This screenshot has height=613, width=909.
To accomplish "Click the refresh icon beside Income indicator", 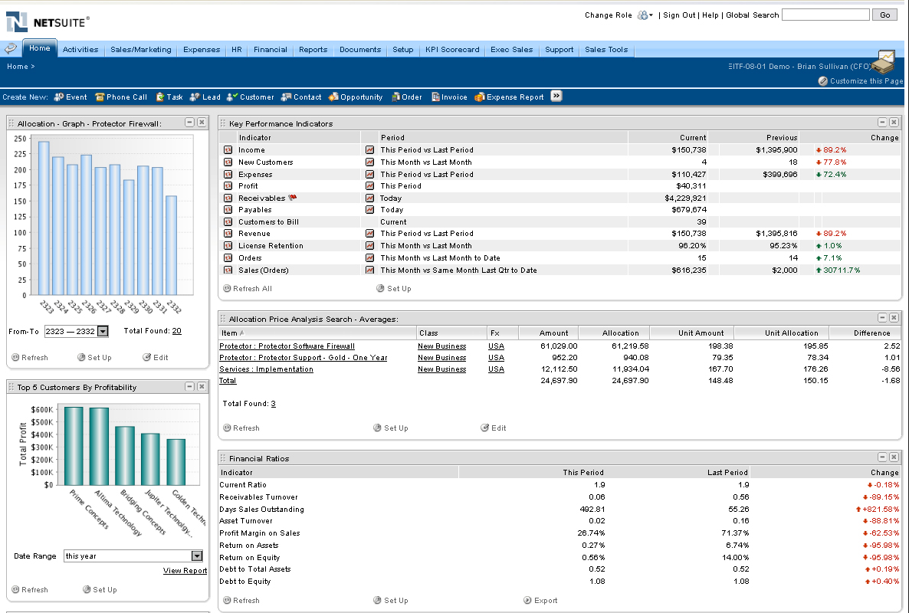I will pyautogui.click(x=227, y=150).
